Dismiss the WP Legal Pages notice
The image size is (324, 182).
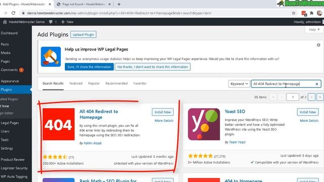click(318, 45)
